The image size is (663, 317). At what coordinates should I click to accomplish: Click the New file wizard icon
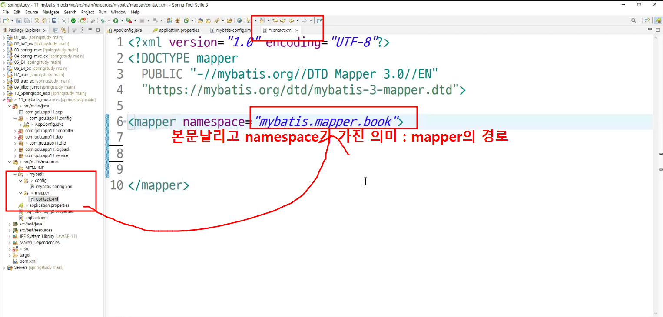[x=6, y=20]
